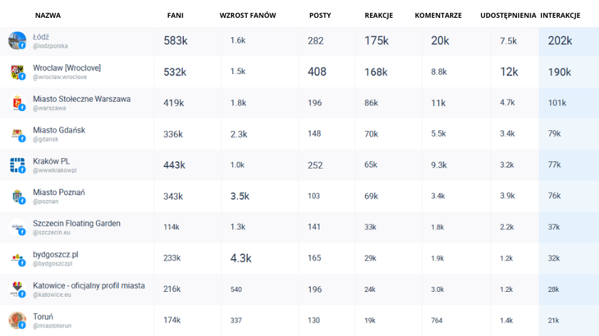
Task: Sort by KOMENTARZE column header
Action: (x=438, y=16)
